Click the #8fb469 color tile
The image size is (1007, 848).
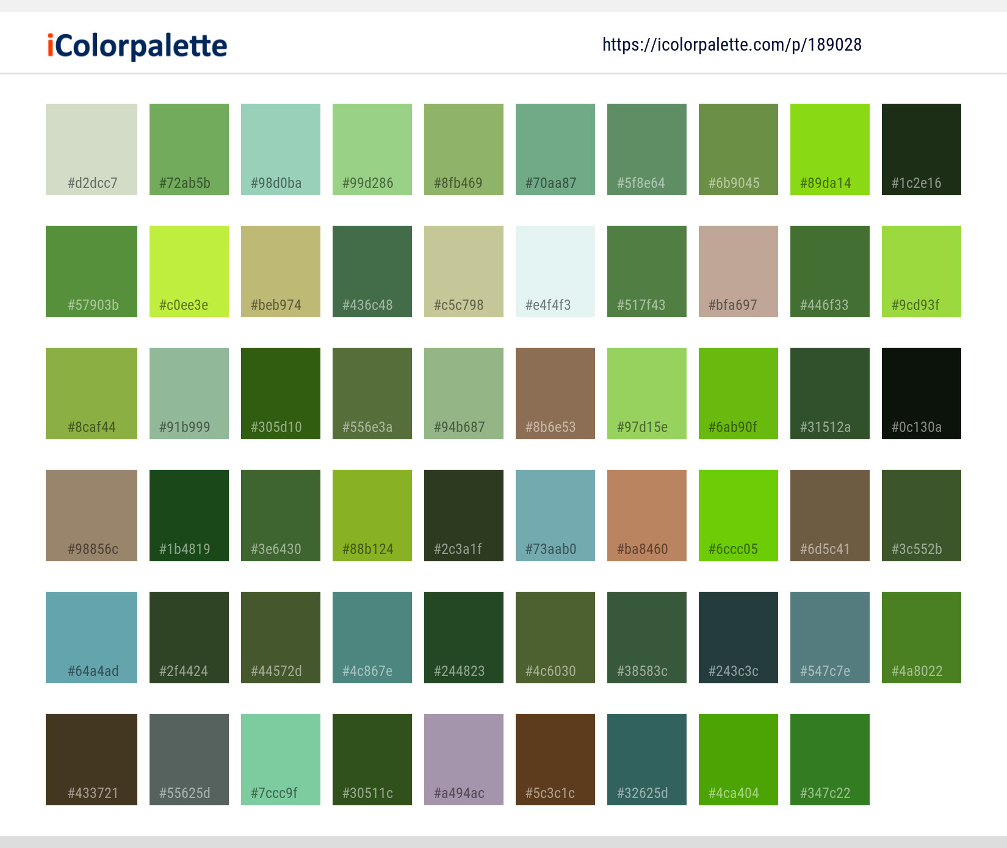point(464,149)
